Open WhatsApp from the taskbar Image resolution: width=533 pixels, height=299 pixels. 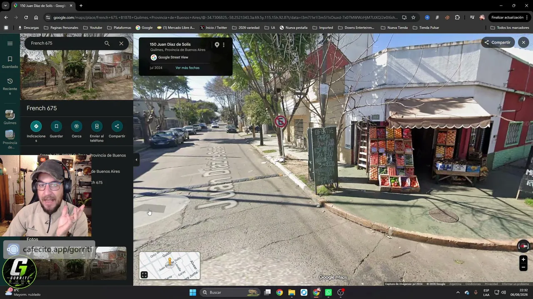[329, 292]
